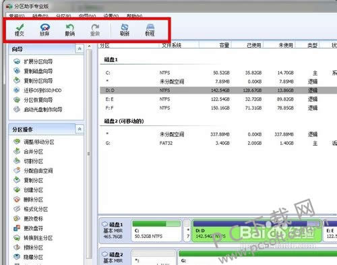Click the 磁盘1 group heading
The width and height of the screenshot is (337, 265).
tap(111, 60)
